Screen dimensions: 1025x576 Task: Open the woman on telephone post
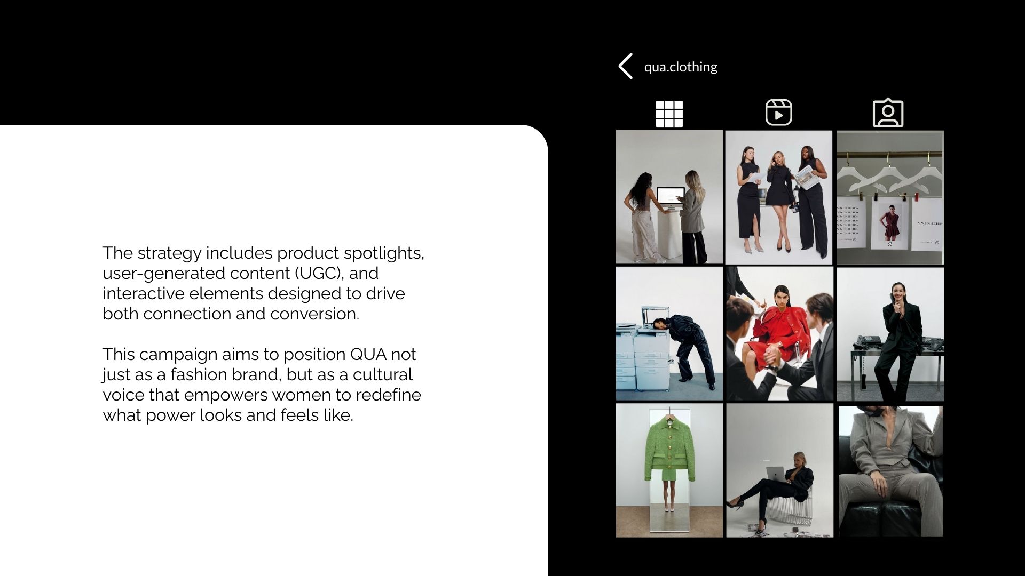click(x=890, y=334)
